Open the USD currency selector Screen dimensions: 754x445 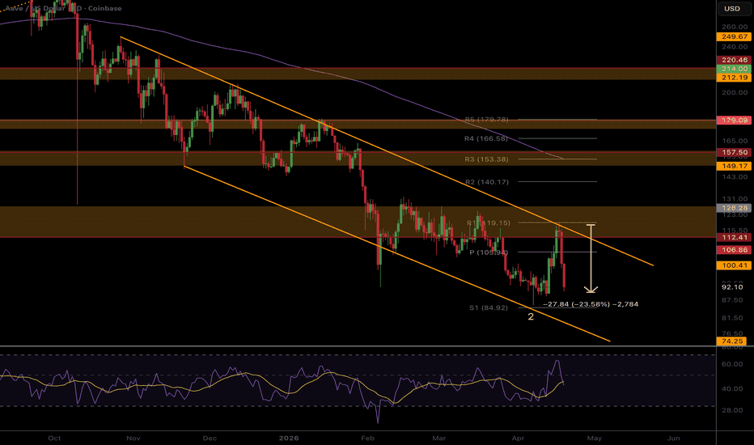(x=732, y=8)
